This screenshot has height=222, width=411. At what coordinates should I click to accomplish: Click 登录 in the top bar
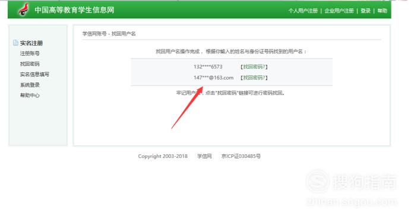click(365, 11)
